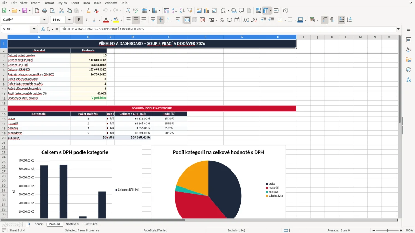Image resolution: width=415 pixels, height=233 pixels.
Task: Open the sidebar Functions deck
Action: click(x=408, y=80)
